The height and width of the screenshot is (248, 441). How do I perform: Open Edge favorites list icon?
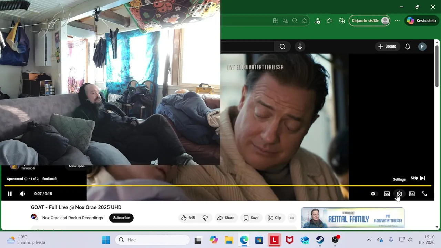(329, 21)
